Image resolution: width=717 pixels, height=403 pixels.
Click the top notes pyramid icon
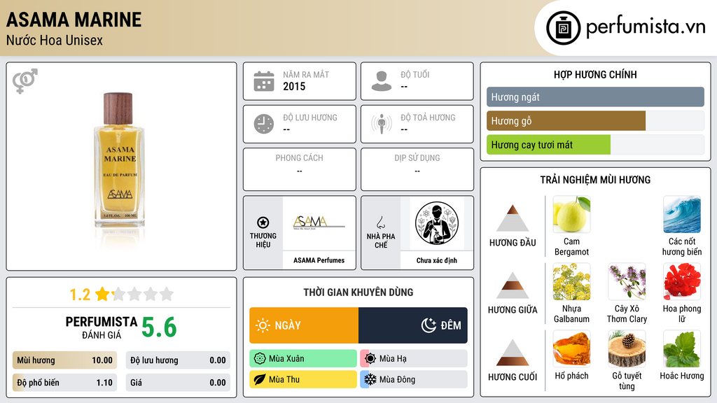click(x=513, y=218)
